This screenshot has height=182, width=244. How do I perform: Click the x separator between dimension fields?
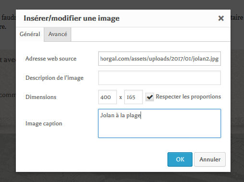[x=120, y=97]
